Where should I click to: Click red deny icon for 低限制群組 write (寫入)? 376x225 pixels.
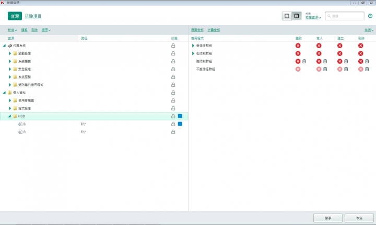pos(319,53)
